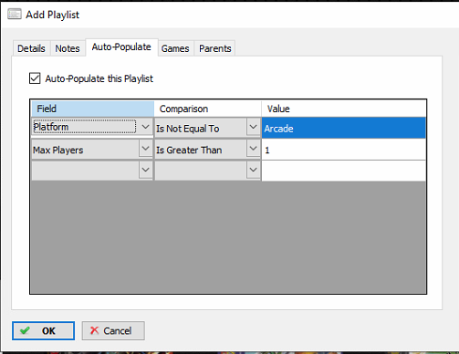Click the empty third row Value cell
The height and width of the screenshot is (354, 459).
coord(344,171)
